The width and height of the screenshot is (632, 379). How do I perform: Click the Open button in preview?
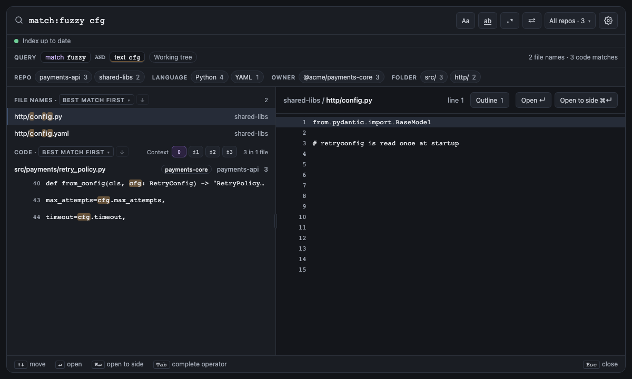pyautogui.click(x=534, y=100)
